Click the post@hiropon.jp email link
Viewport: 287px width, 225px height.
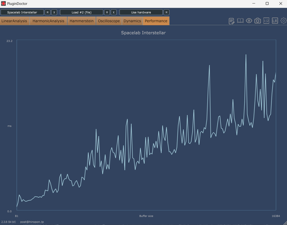click(x=32, y=222)
